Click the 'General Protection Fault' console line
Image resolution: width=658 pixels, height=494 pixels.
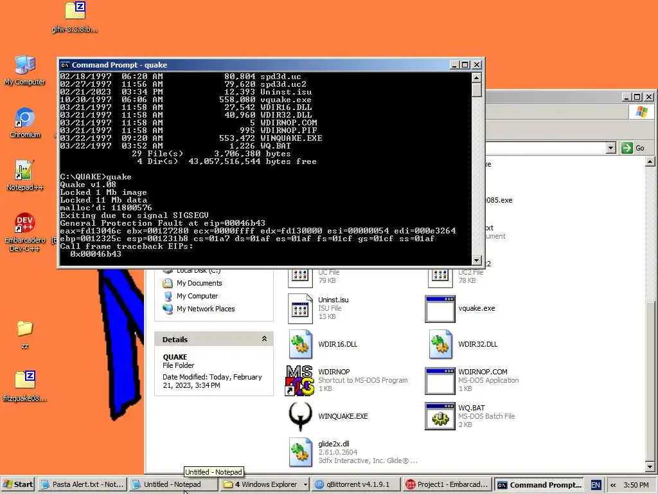[x=163, y=223]
